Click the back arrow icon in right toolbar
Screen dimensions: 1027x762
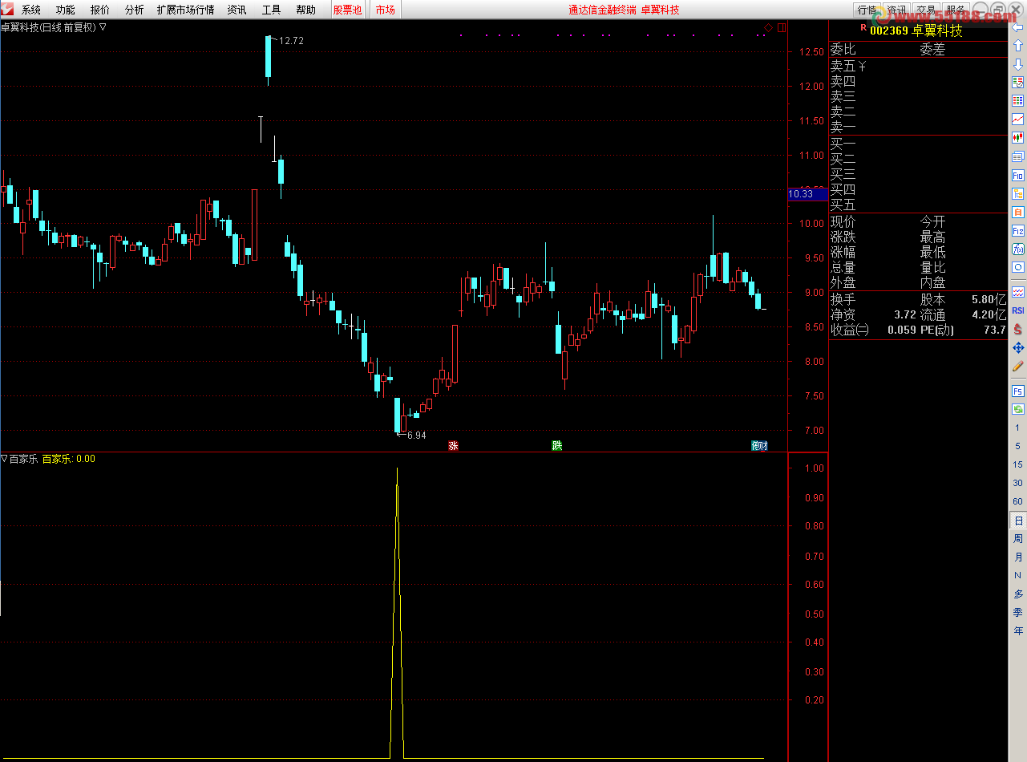coord(1018,27)
